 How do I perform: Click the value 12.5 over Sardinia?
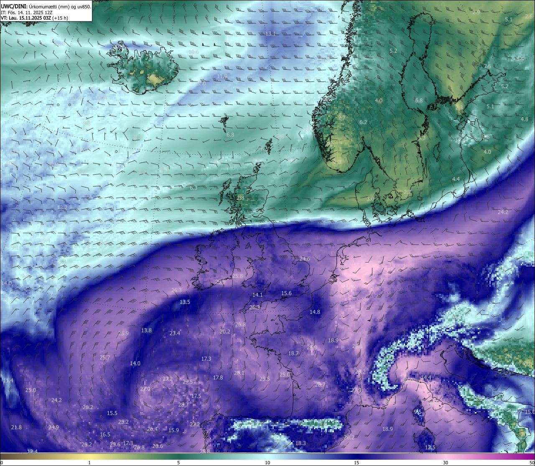[x=430, y=448]
